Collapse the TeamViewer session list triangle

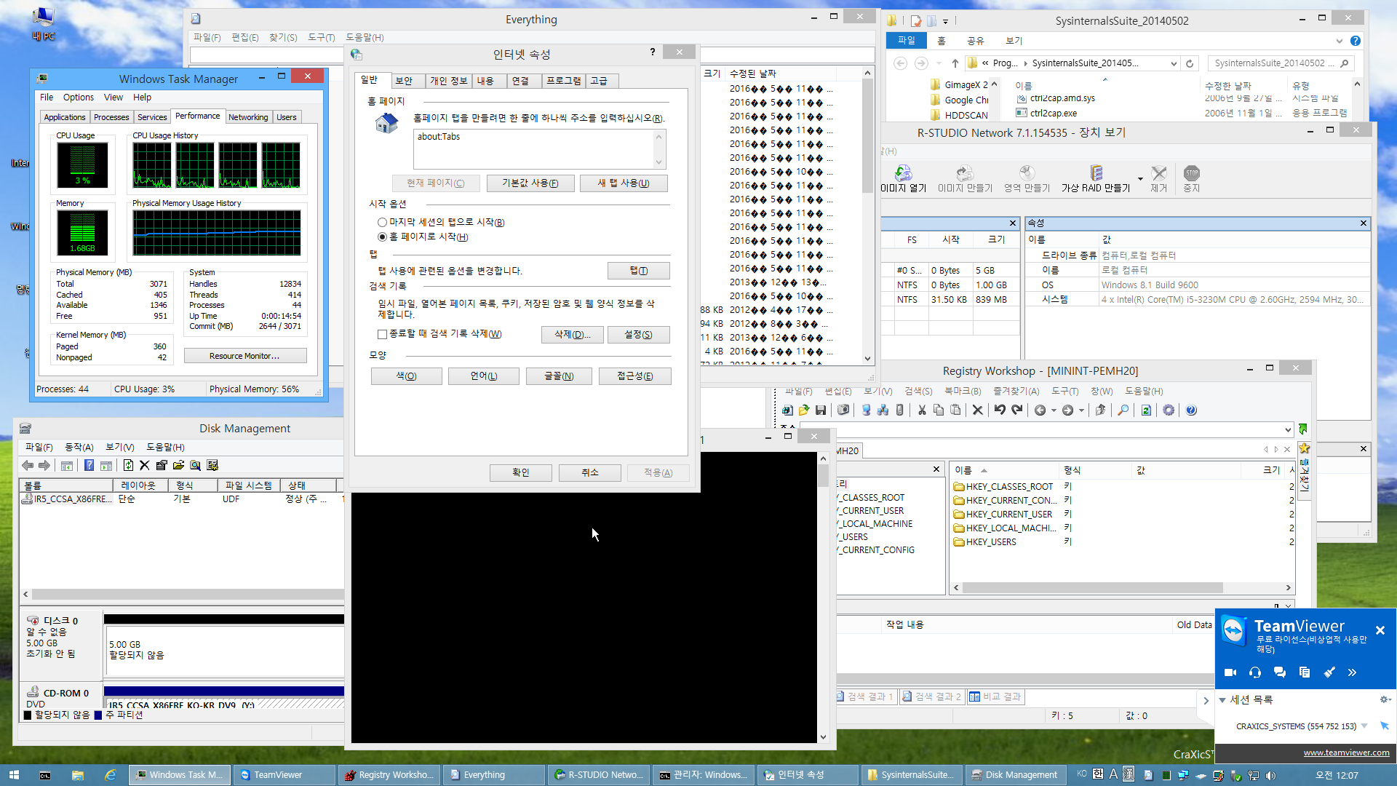coord(1222,700)
